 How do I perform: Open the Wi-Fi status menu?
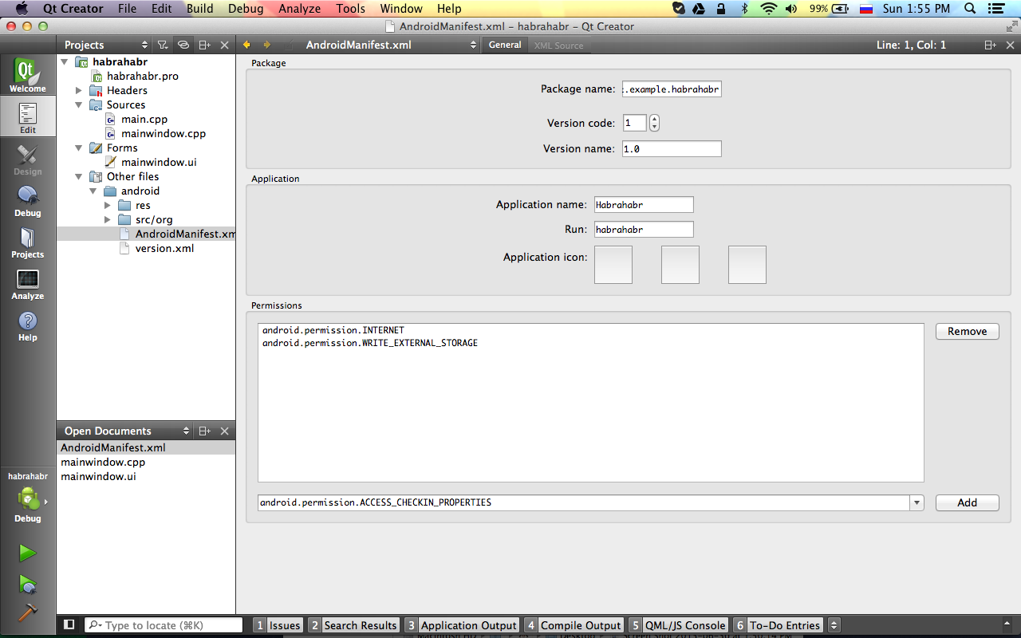[768, 9]
